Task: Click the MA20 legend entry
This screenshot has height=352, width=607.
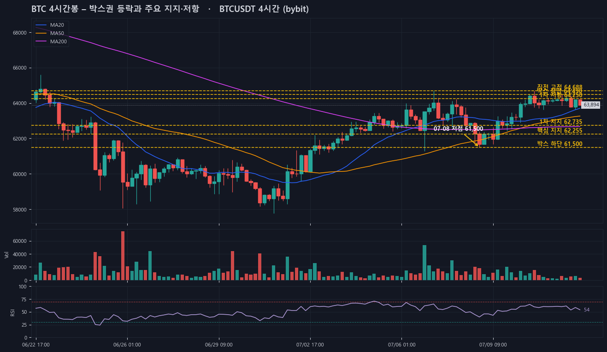Action: click(52, 25)
